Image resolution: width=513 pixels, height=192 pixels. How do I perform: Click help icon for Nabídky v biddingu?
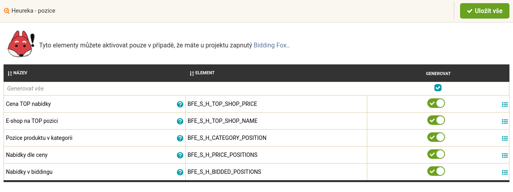180,172
